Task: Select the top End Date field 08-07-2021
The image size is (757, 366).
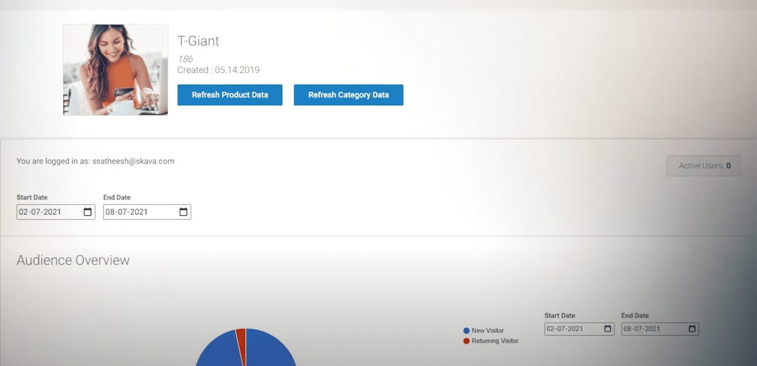Action: pos(147,212)
